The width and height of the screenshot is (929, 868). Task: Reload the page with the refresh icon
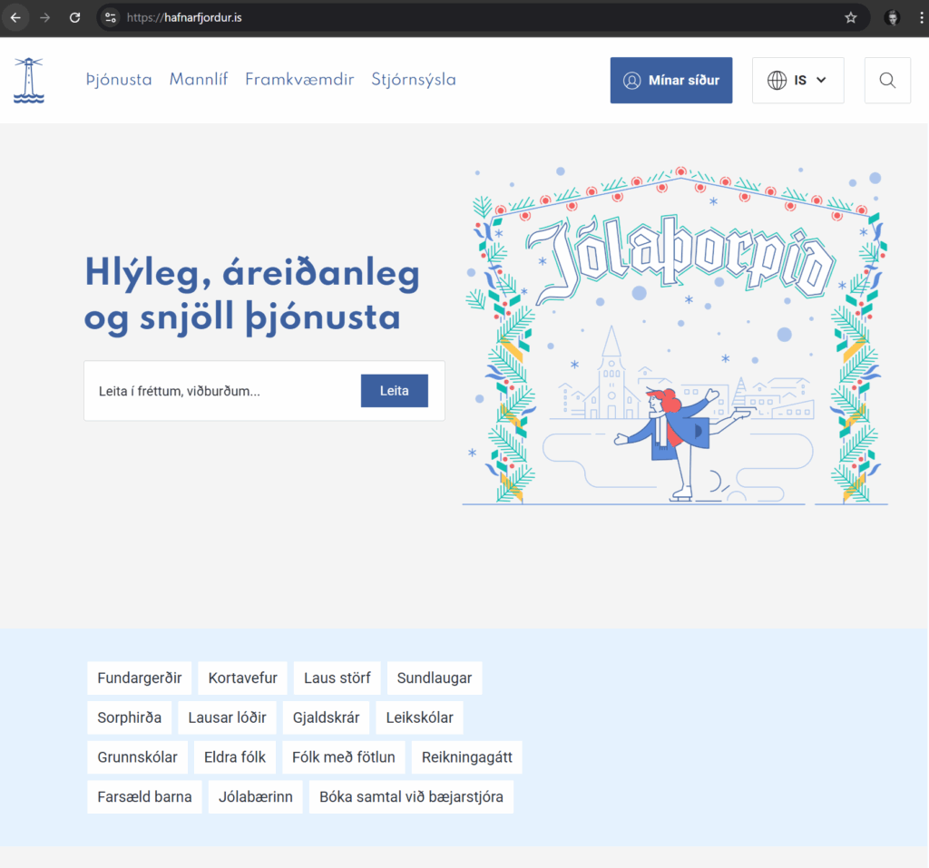(75, 17)
